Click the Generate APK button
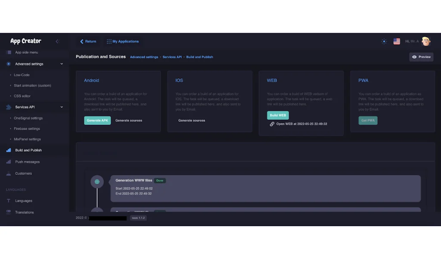The width and height of the screenshot is (441, 264). (x=97, y=121)
